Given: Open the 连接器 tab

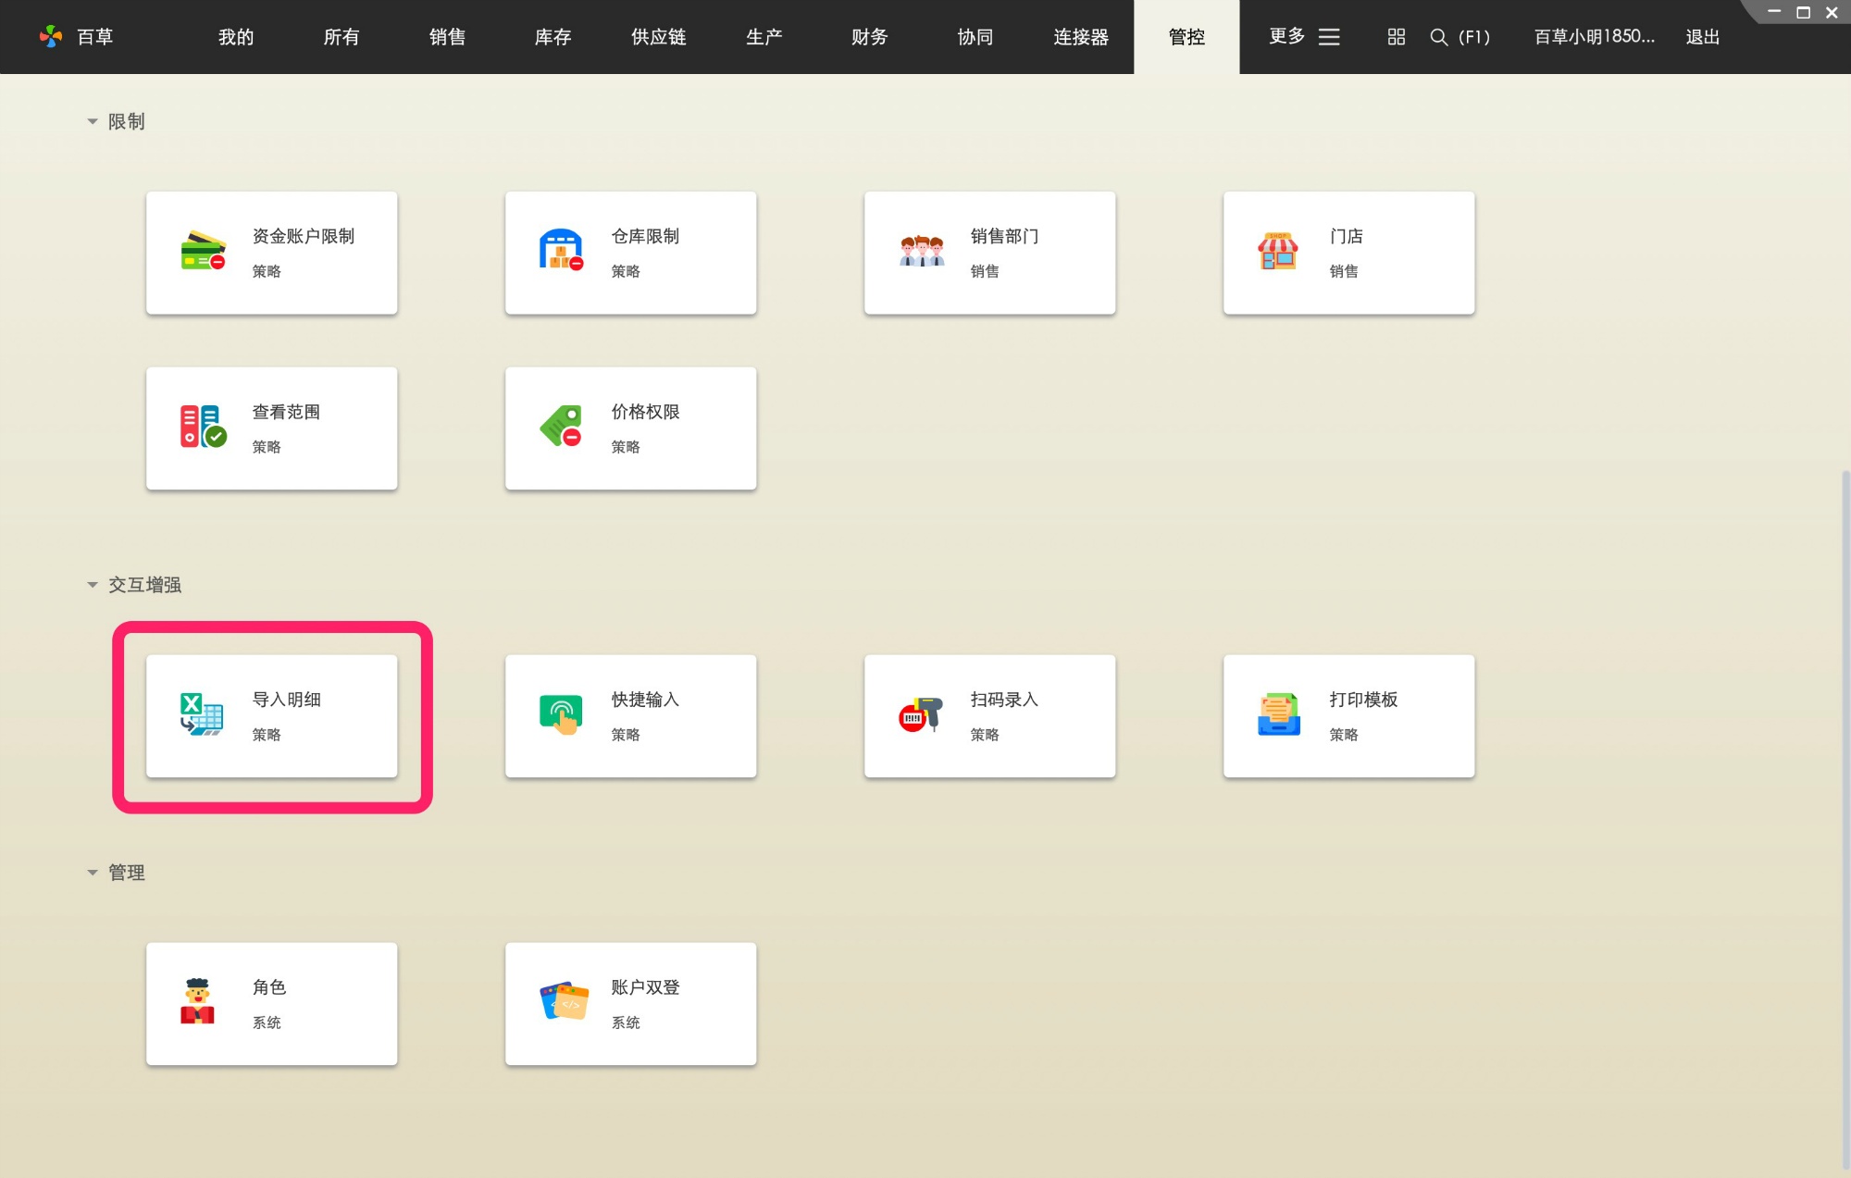Looking at the screenshot, I should (x=1080, y=37).
